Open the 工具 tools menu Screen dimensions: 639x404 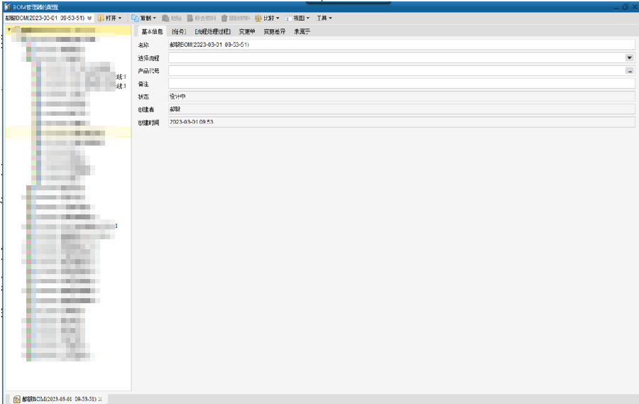[x=324, y=18]
